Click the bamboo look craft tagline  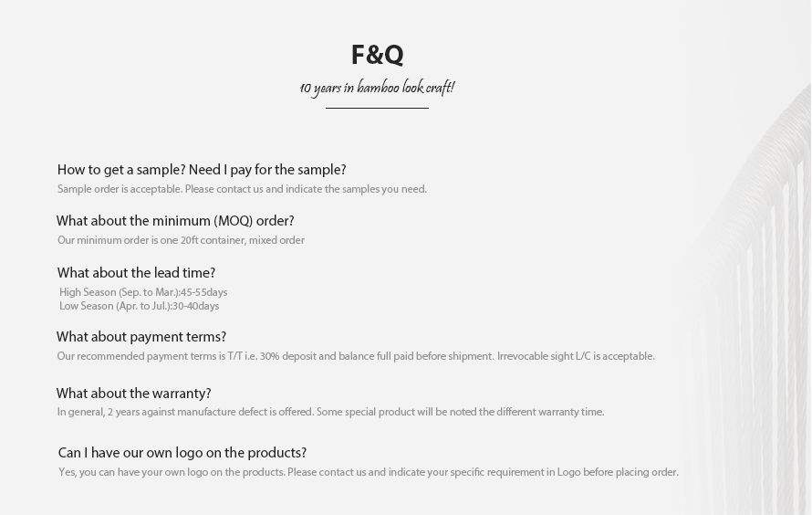(377, 88)
